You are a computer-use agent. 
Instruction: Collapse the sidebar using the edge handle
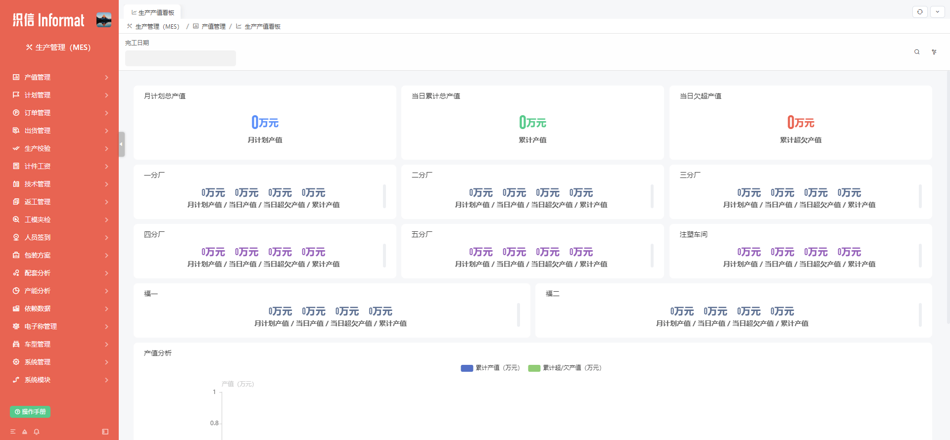121,144
